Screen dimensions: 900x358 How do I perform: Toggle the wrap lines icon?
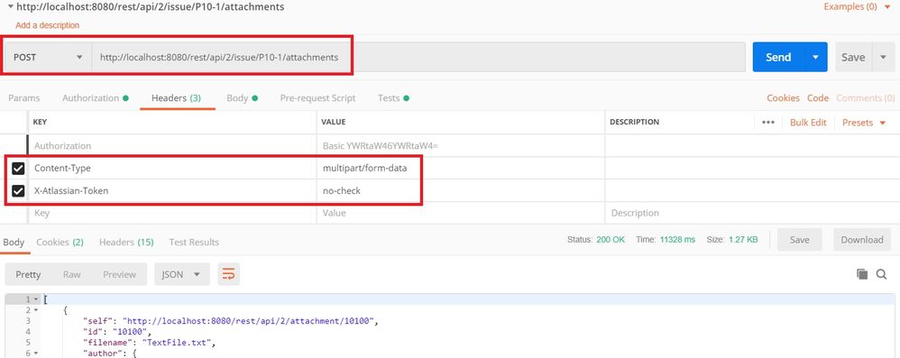228,274
